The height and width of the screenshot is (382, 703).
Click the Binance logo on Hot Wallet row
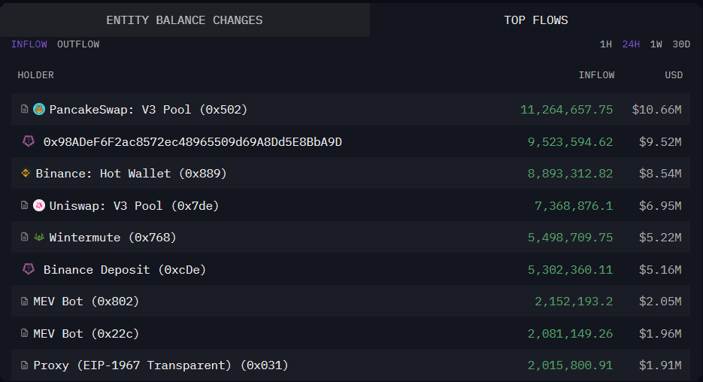tap(26, 173)
